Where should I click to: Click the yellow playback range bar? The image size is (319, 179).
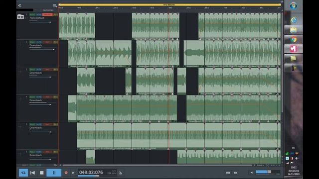click(x=169, y=4)
